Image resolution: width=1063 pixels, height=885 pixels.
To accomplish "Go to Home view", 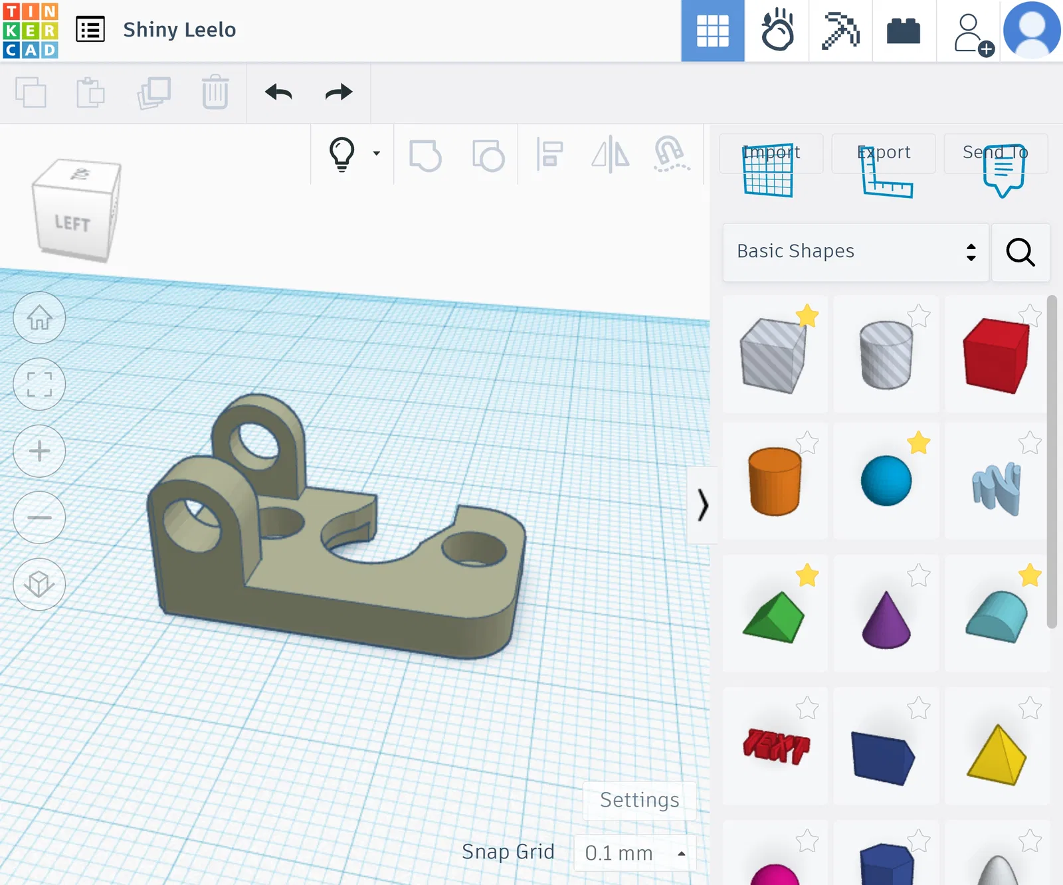I will [39, 318].
